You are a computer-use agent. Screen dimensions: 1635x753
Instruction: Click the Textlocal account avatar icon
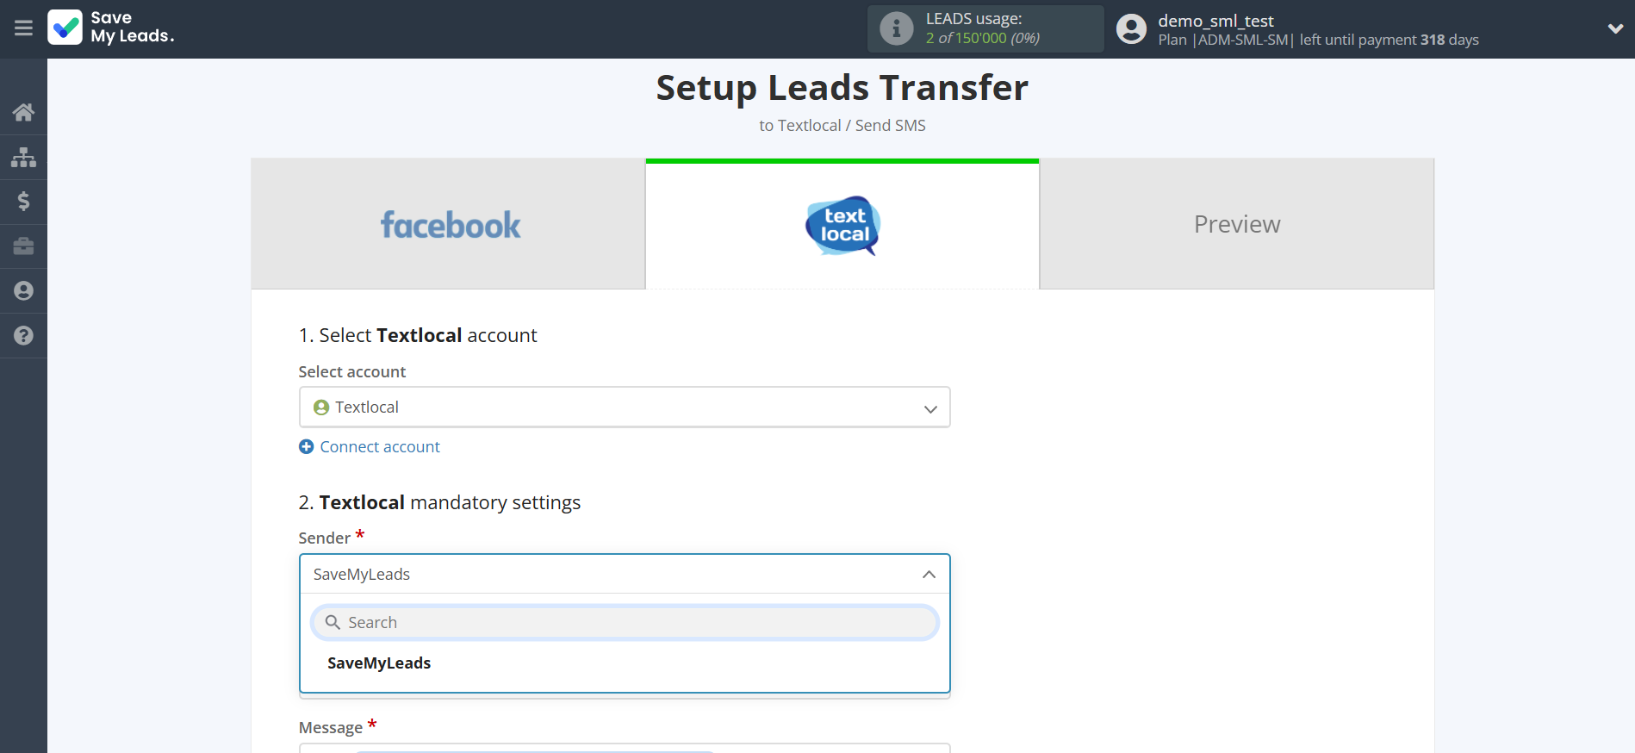(x=321, y=408)
